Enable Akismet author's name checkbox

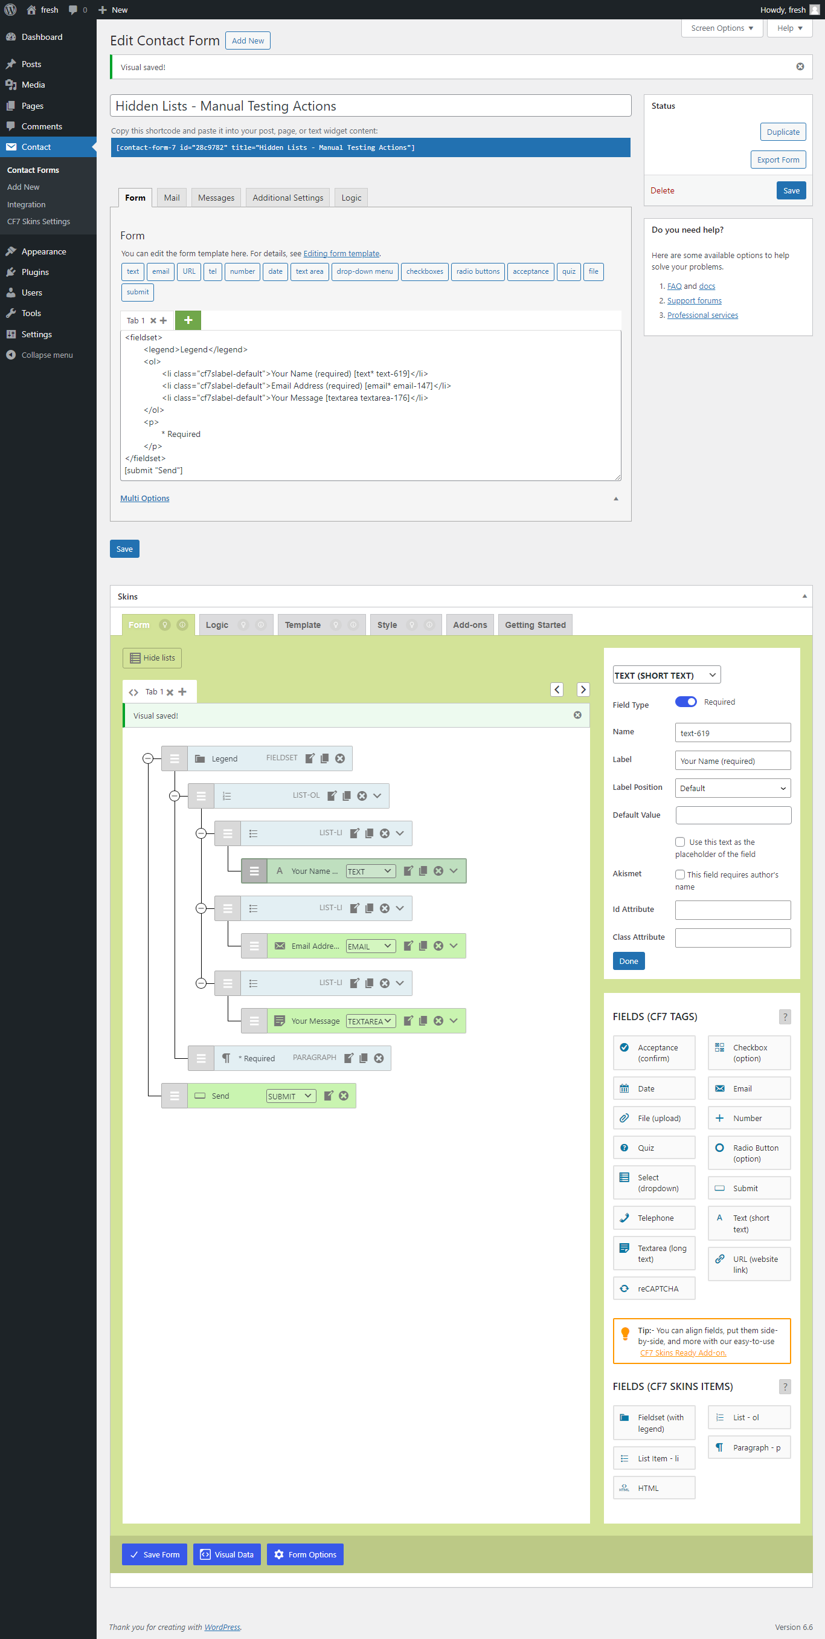680,874
